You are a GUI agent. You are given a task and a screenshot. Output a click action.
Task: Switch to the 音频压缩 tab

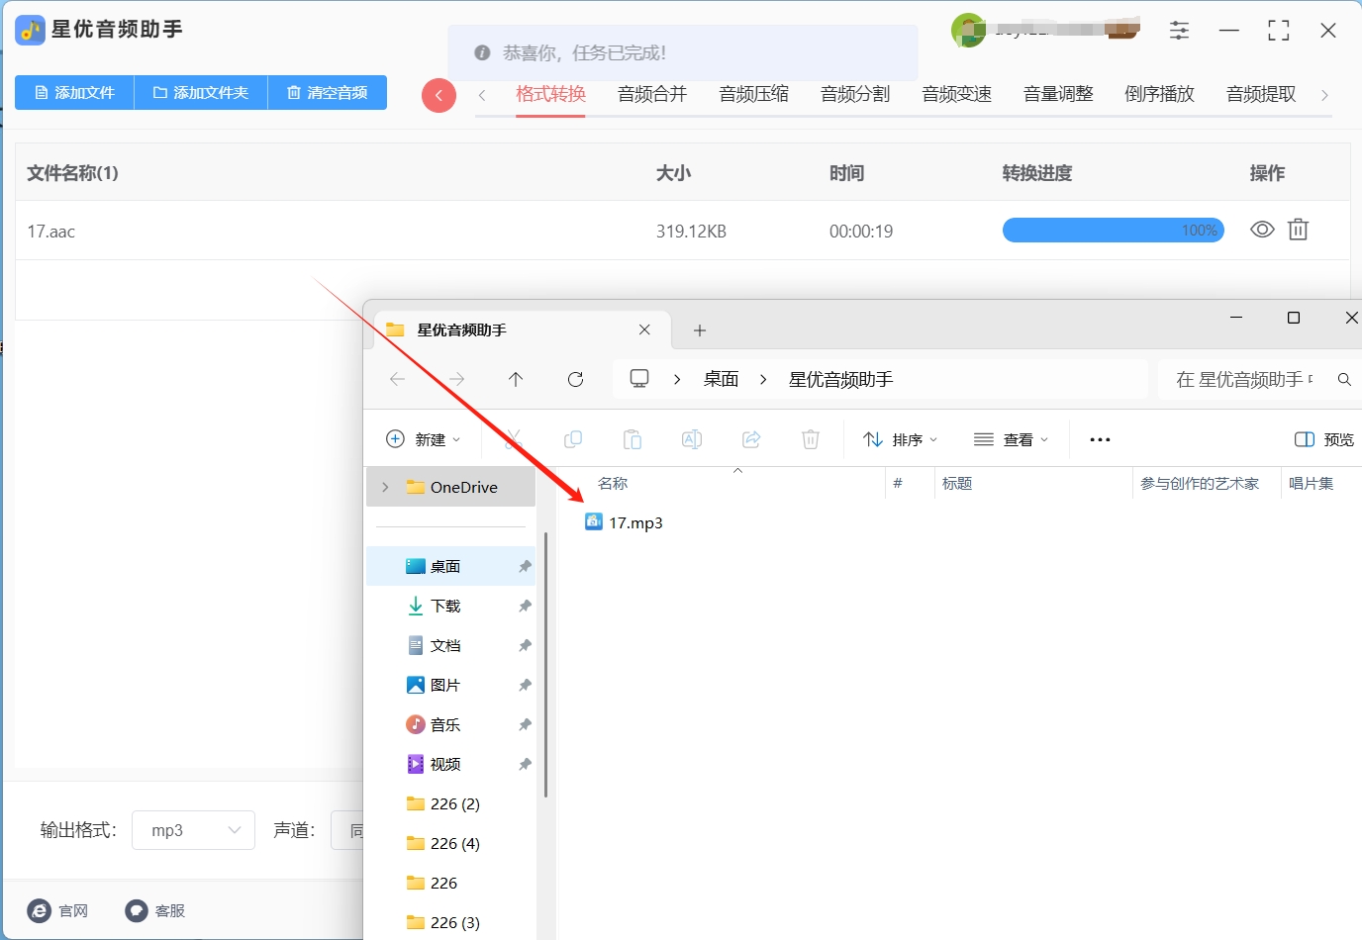click(x=753, y=94)
